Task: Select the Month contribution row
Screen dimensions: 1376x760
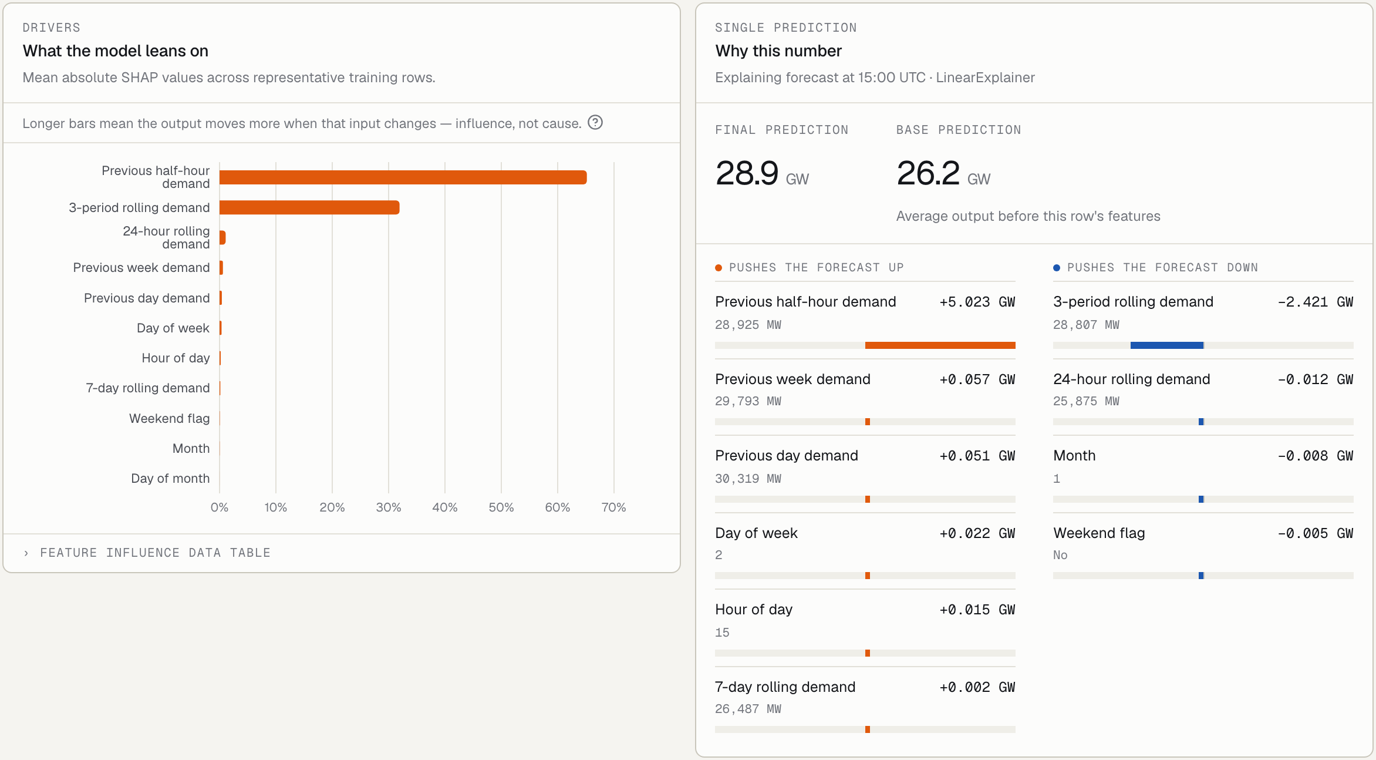Action: pos(1203,475)
